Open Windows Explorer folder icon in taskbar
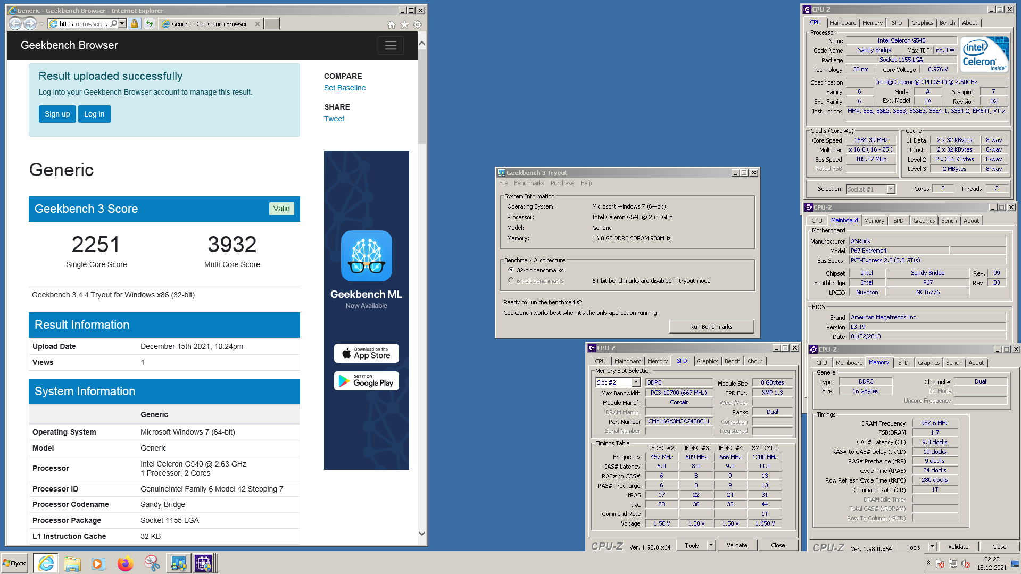 pyautogui.click(x=72, y=563)
